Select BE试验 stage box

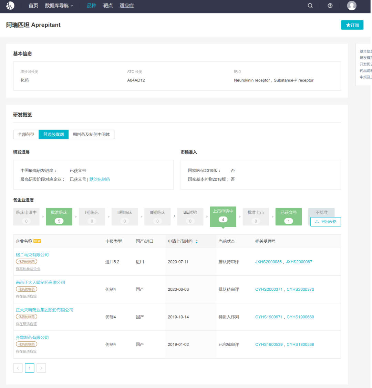pos(190,216)
